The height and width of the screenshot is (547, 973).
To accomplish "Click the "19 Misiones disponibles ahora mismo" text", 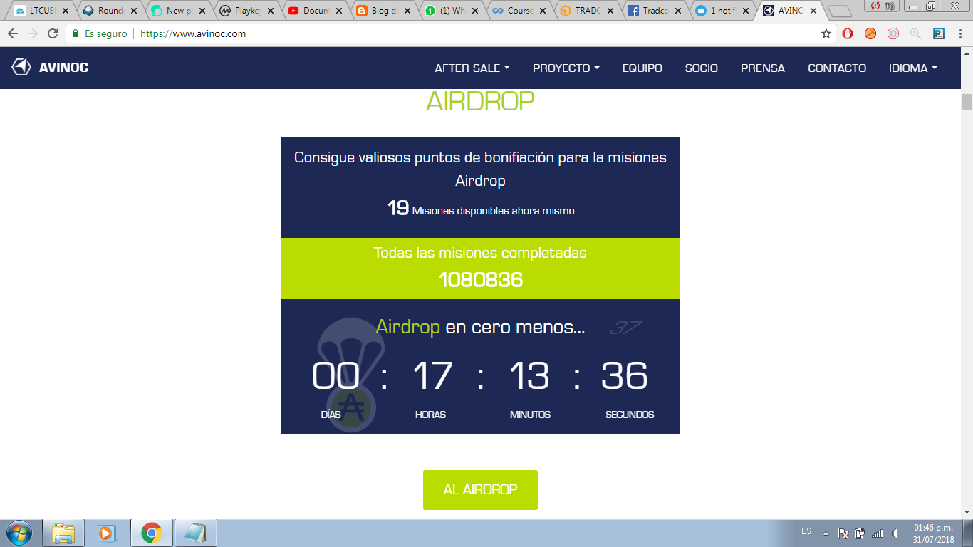I will tap(481, 209).
